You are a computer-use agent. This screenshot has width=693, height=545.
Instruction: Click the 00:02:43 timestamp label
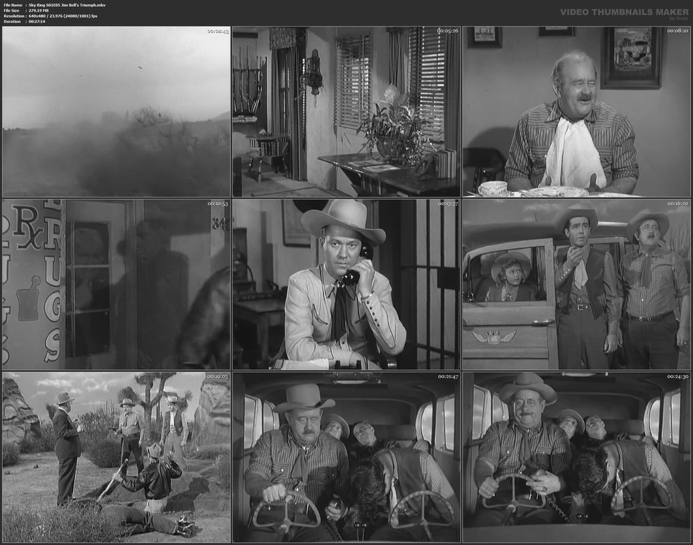[218, 31]
